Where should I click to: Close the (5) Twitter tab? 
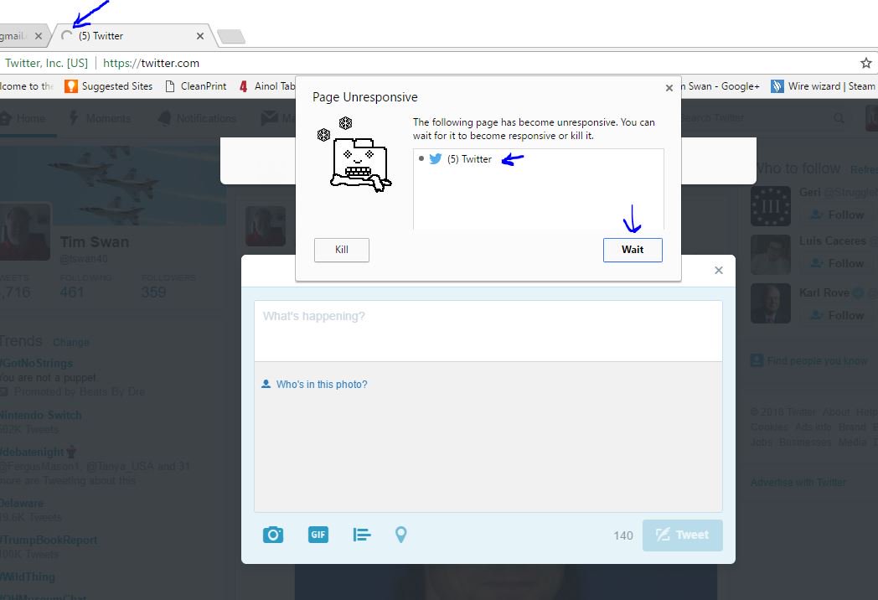(200, 36)
